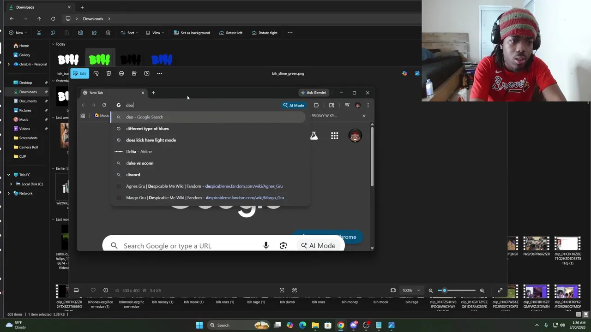Click the rotate icon in Photos viewer
The height and width of the screenshot is (332, 591).
(x=96, y=73)
